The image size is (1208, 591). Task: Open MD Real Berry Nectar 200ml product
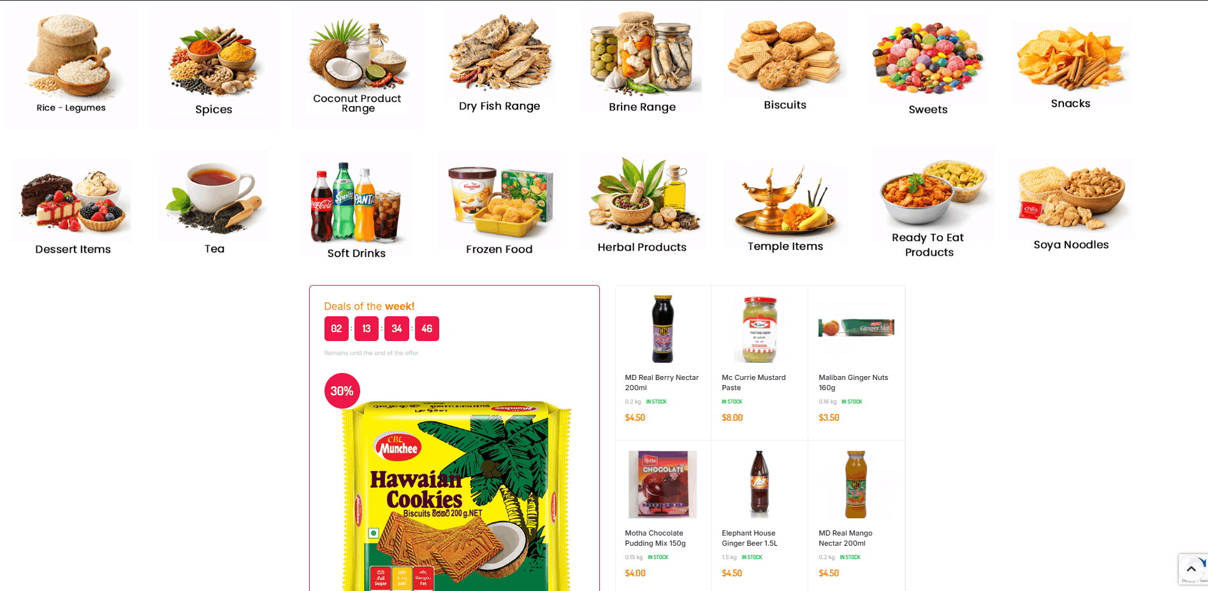(662, 383)
